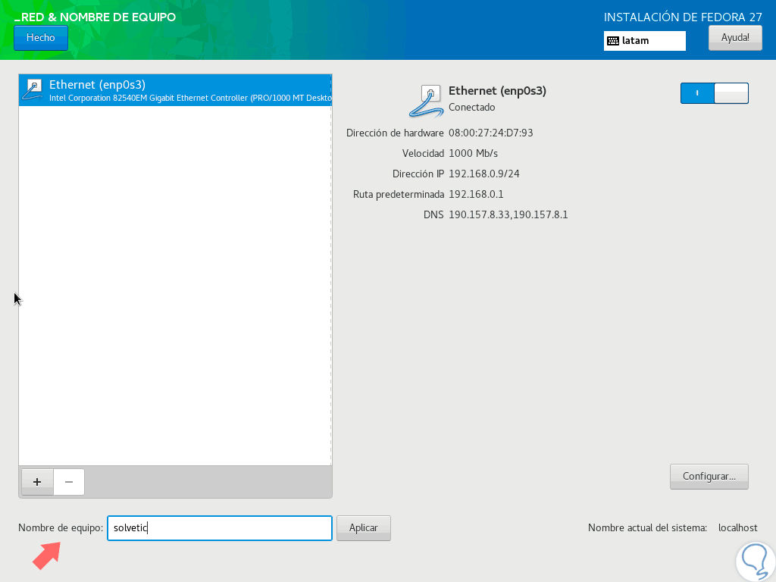Add a new network device with plus button
Screen dimensions: 776x582
[37, 481]
